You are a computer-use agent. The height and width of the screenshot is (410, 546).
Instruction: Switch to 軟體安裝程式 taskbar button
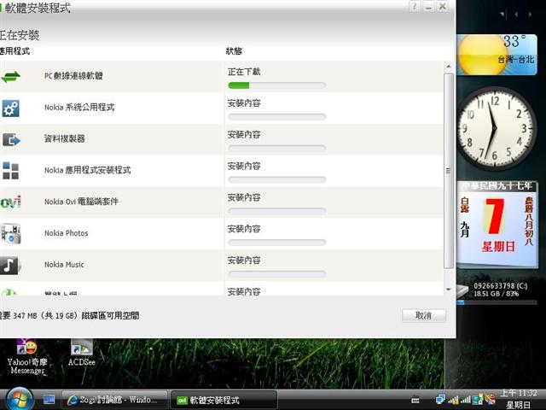coord(224,400)
